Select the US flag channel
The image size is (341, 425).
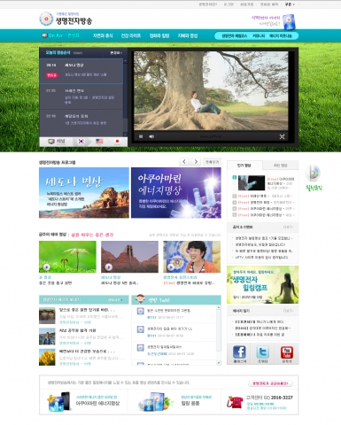click(99, 142)
